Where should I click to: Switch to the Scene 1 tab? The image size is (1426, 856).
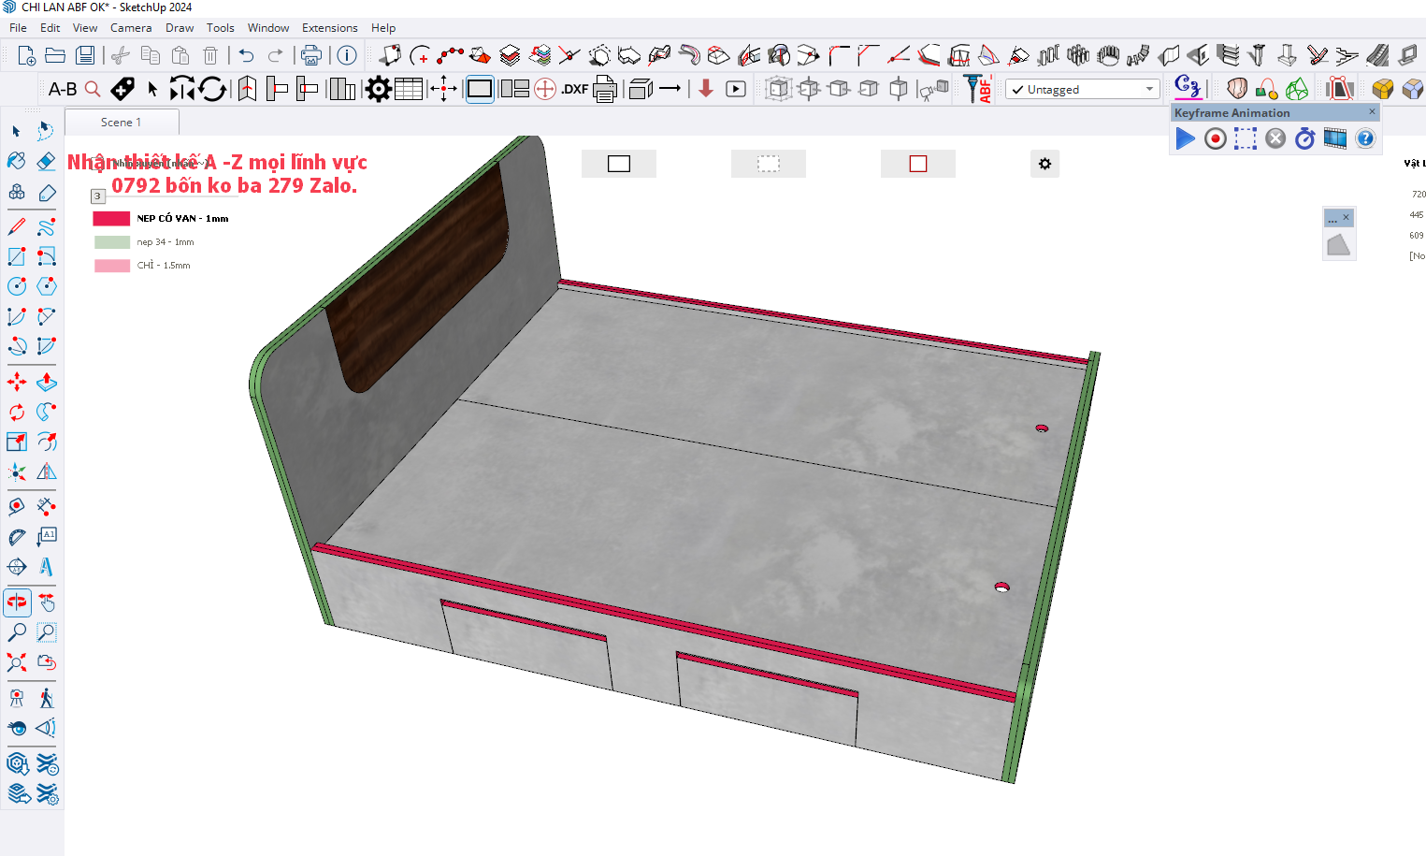(122, 123)
